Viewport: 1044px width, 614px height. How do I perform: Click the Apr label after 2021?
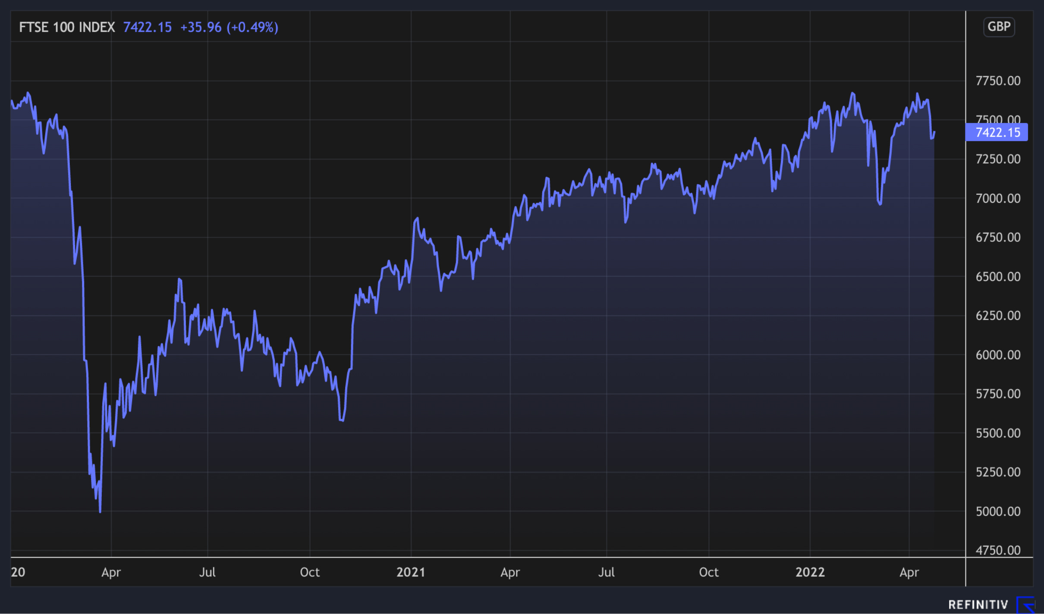510,573
